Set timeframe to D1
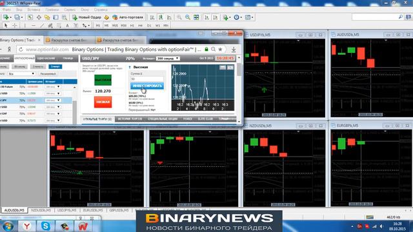 (x=149, y=26)
